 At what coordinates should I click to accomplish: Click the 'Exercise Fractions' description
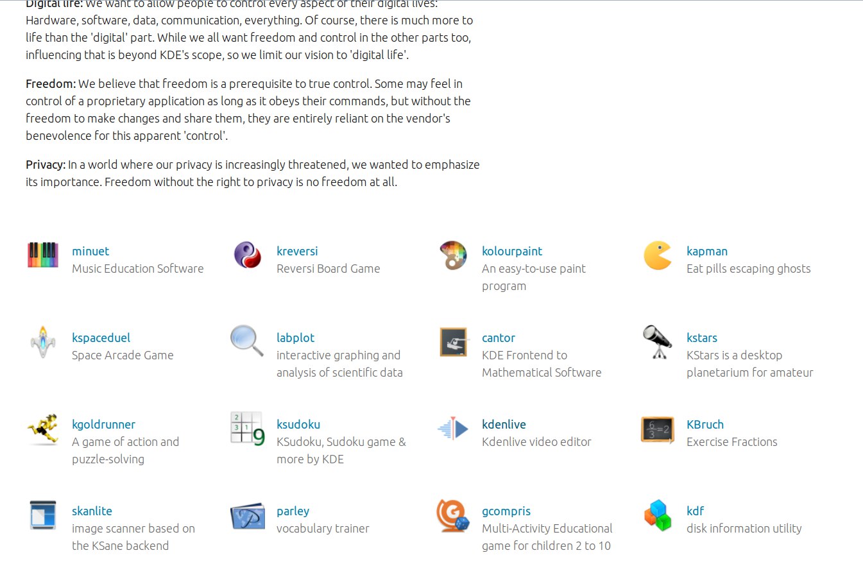[732, 441]
